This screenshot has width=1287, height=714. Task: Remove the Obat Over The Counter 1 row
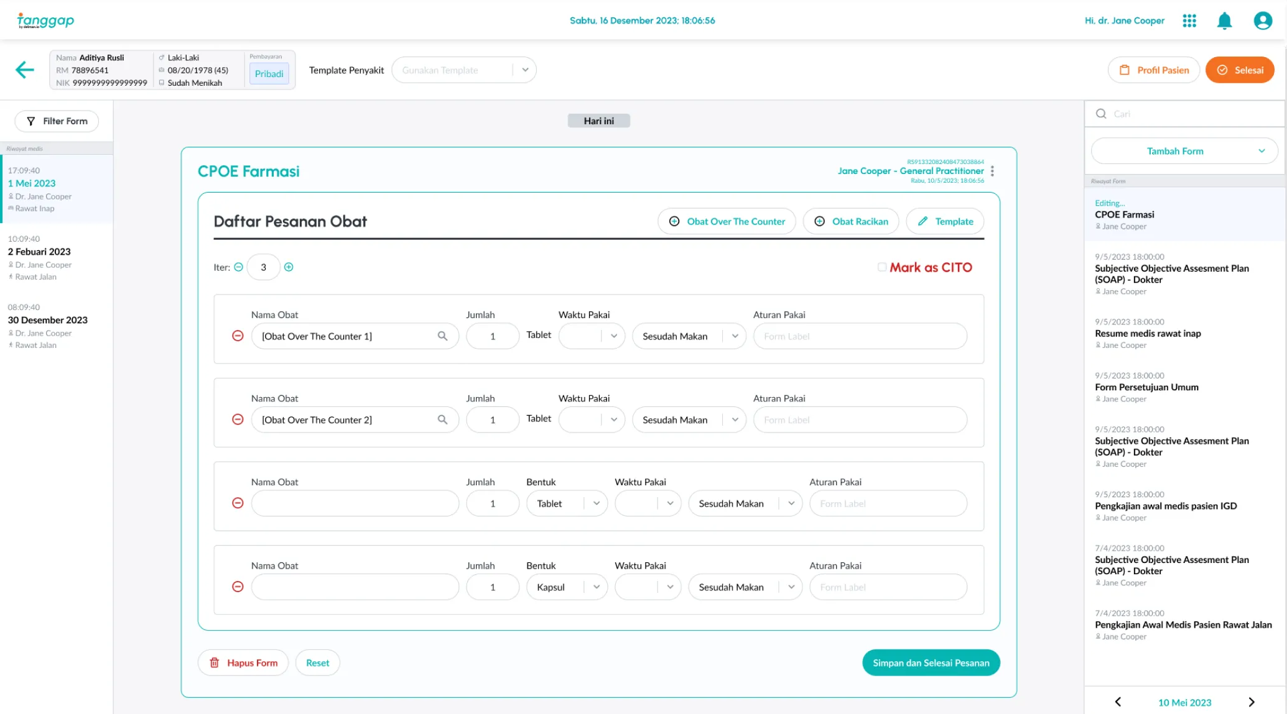coord(238,336)
